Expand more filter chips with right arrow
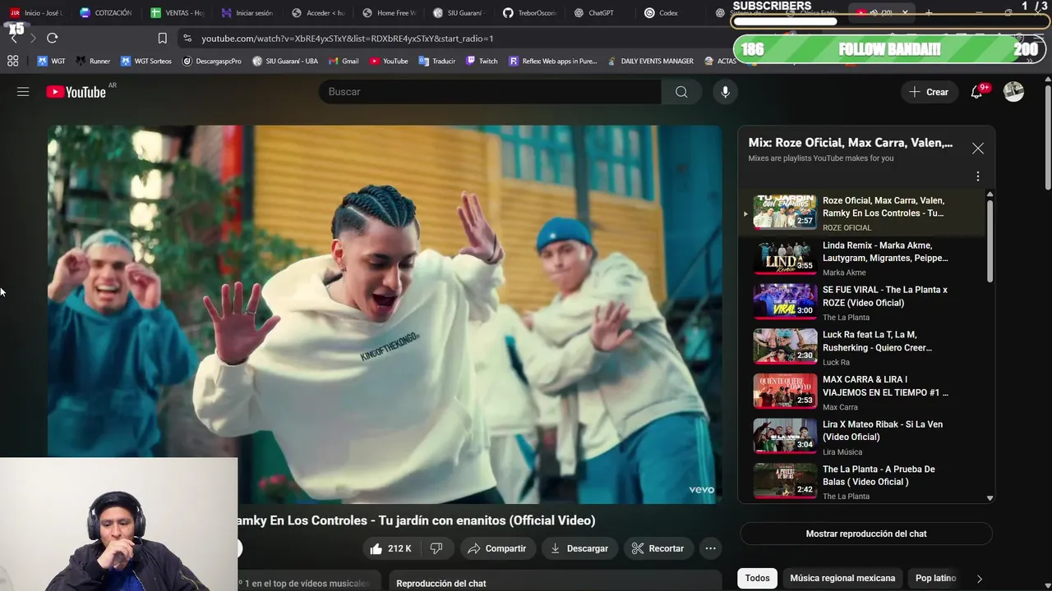1052x591 pixels. (979, 578)
